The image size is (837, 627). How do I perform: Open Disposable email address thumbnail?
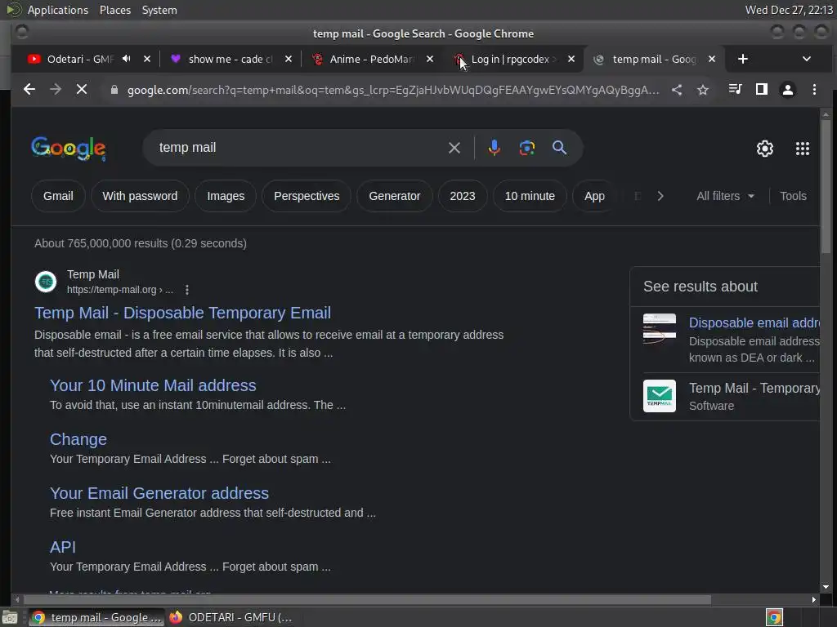pos(660,329)
